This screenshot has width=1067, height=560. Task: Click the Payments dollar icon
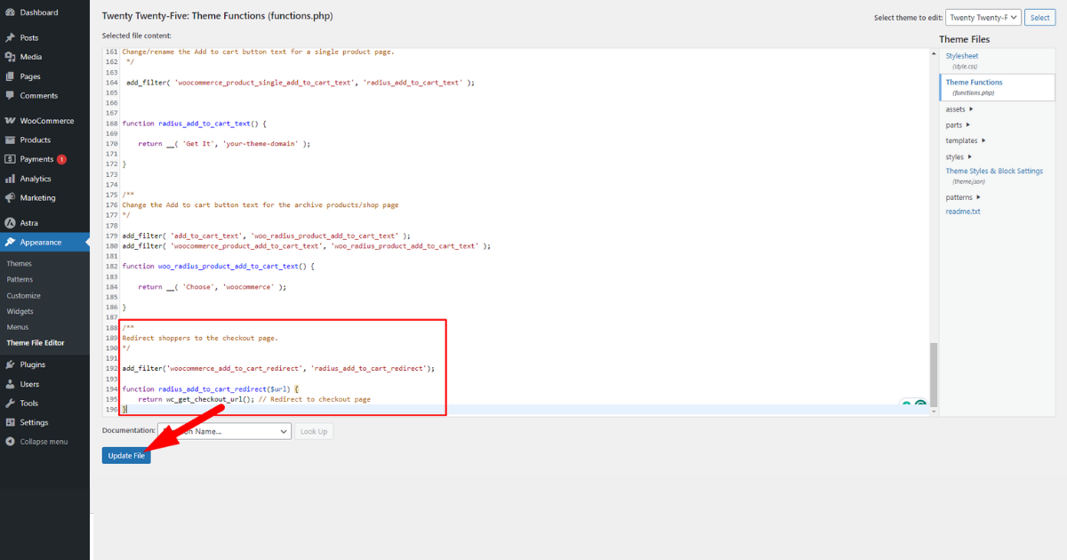point(10,159)
